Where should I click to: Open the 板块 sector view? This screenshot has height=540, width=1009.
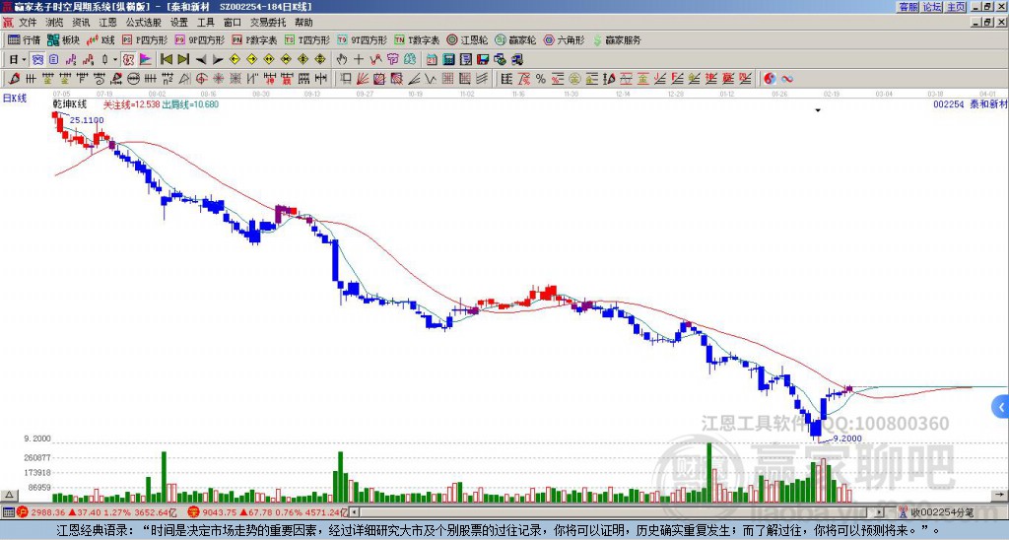(x=64, y=39)
